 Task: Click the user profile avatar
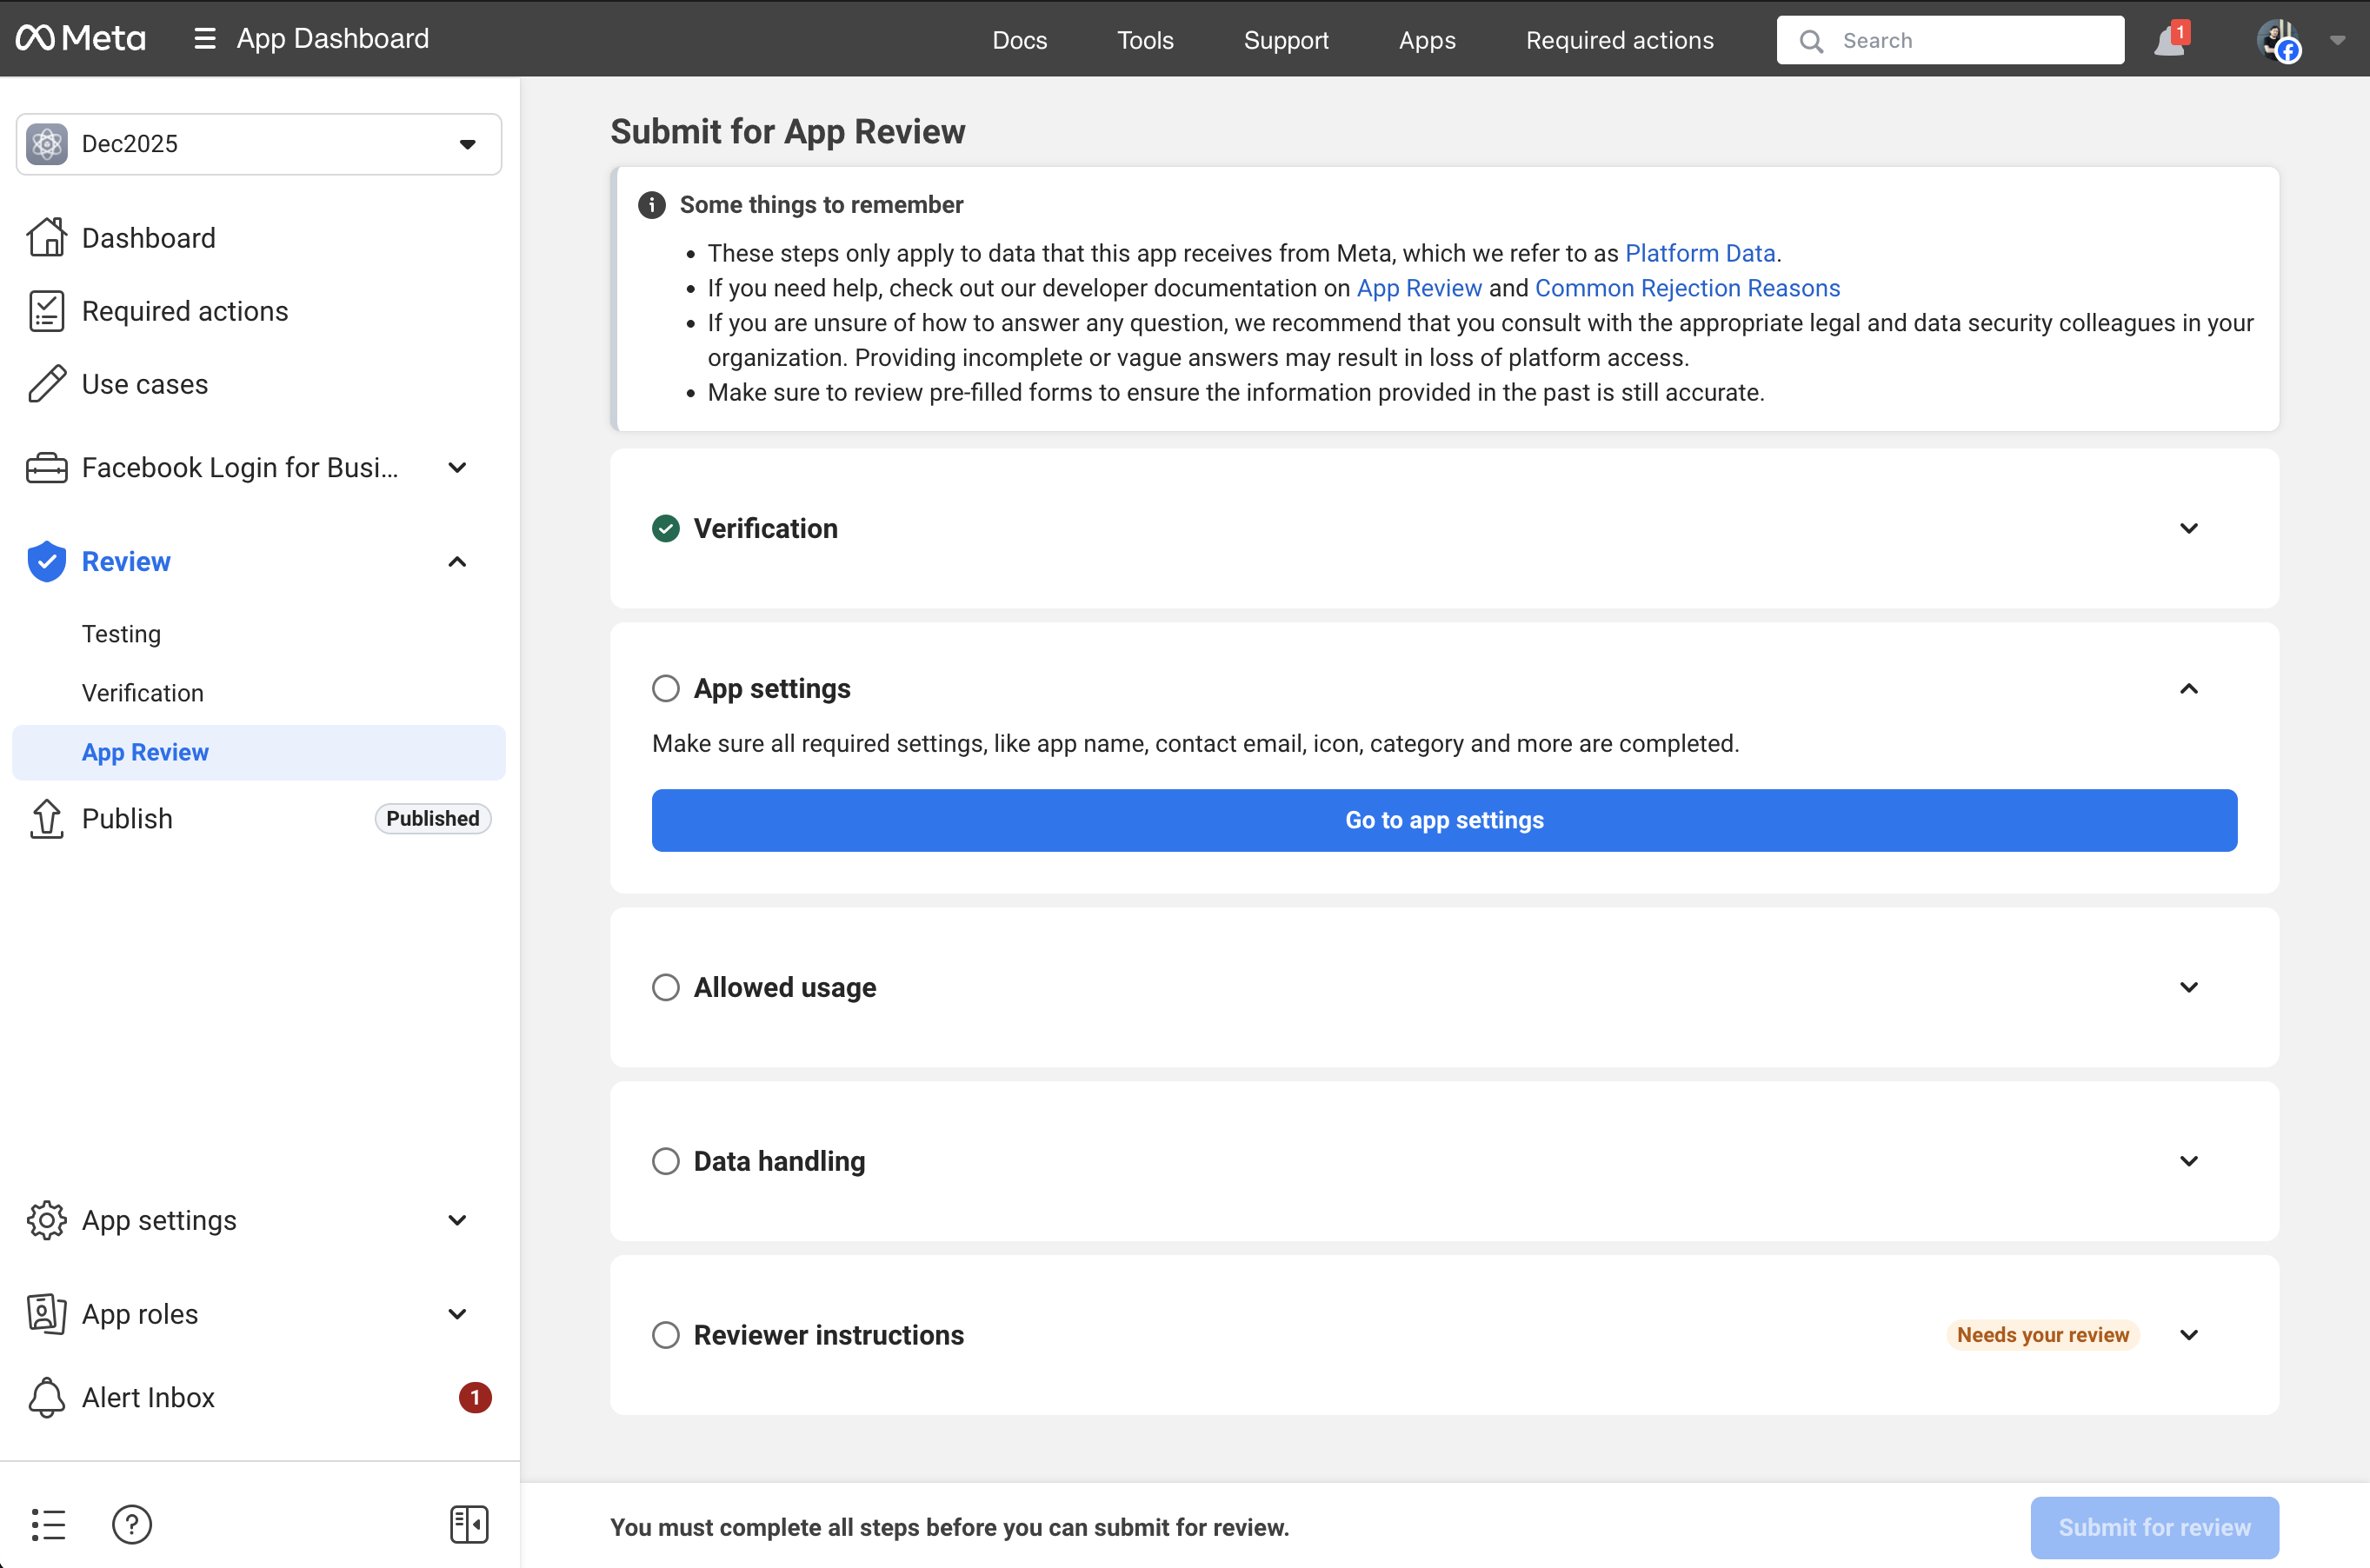2278,41
